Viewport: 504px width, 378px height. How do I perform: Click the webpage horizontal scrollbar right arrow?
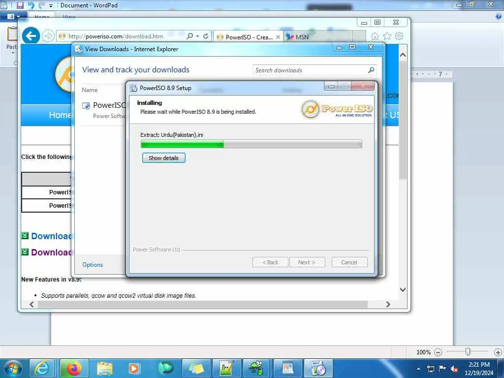(x=388, y=304)
